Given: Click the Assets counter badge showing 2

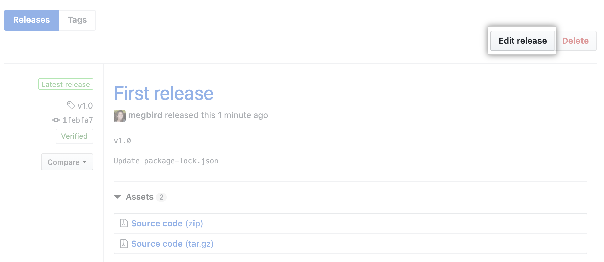Looking at the screenshot, I should pos(162,197).
